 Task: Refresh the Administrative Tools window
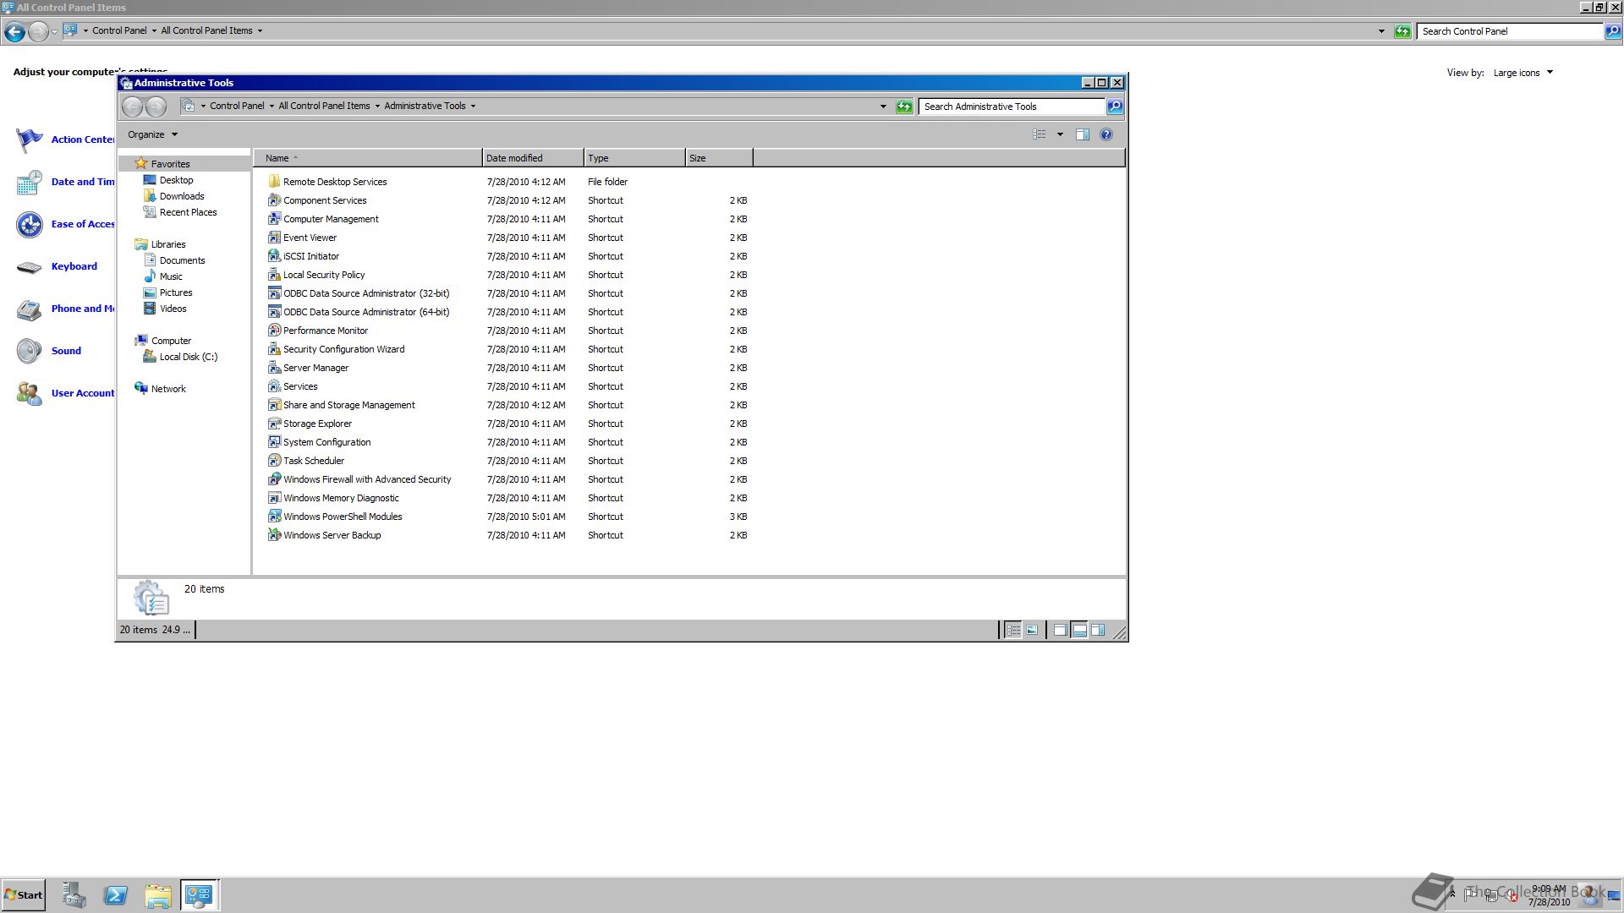pyautogui.click(x=904, y=107)
